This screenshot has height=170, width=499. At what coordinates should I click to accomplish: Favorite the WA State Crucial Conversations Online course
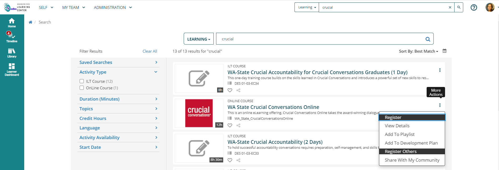click(x=230, y=125)
